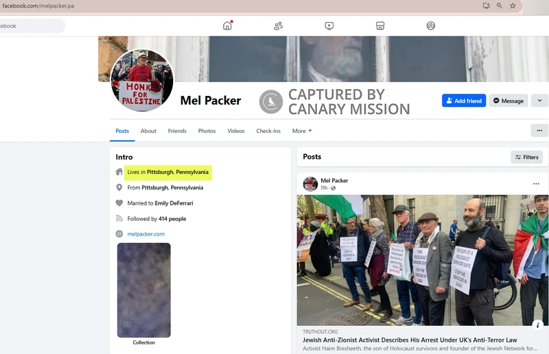Open profile three-dot options button

pos(539,131)
